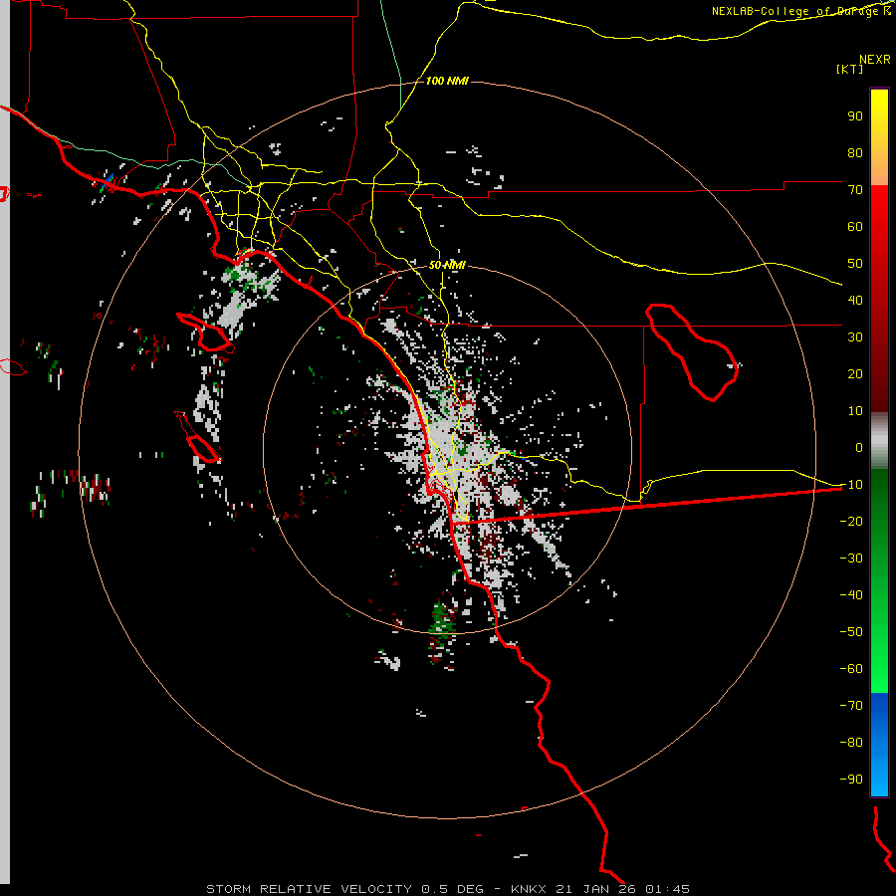Click the -20 value on the velocity scale

click(x=851, y=522)
